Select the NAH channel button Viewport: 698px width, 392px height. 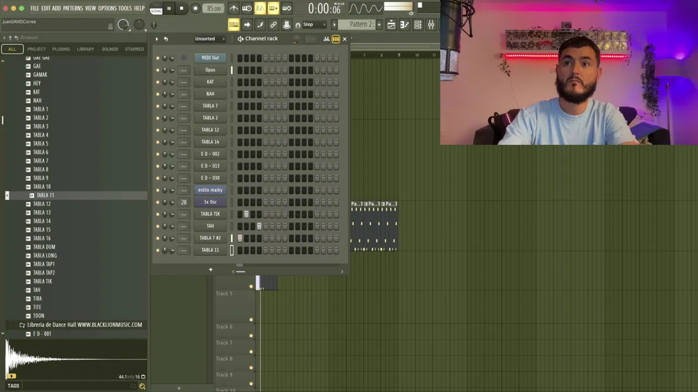click(210, 94)
